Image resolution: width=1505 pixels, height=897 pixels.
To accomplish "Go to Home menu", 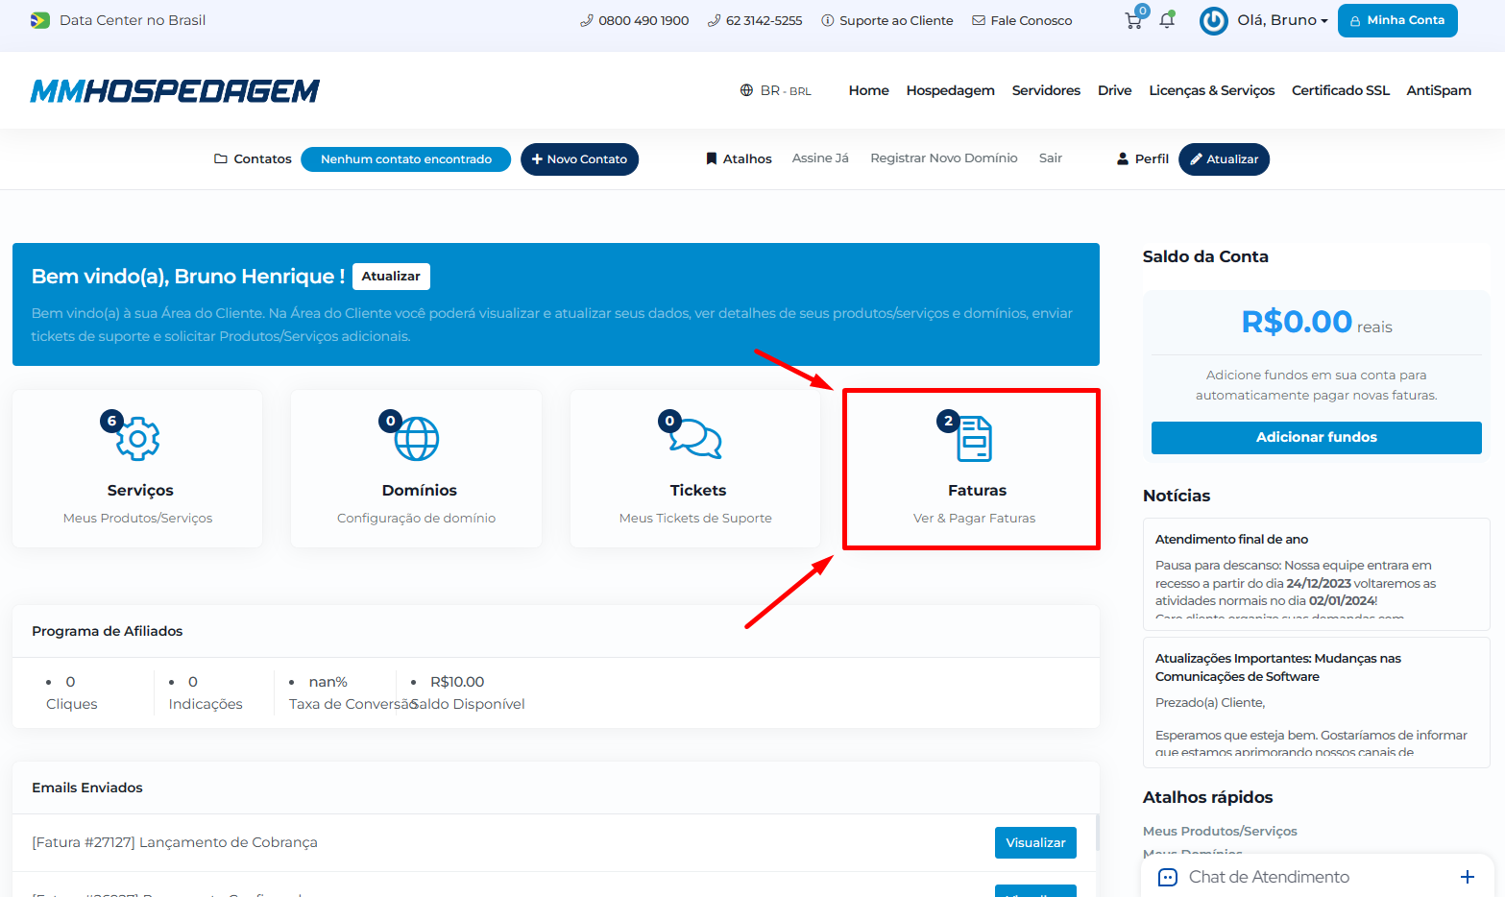I will coord(868,90).
